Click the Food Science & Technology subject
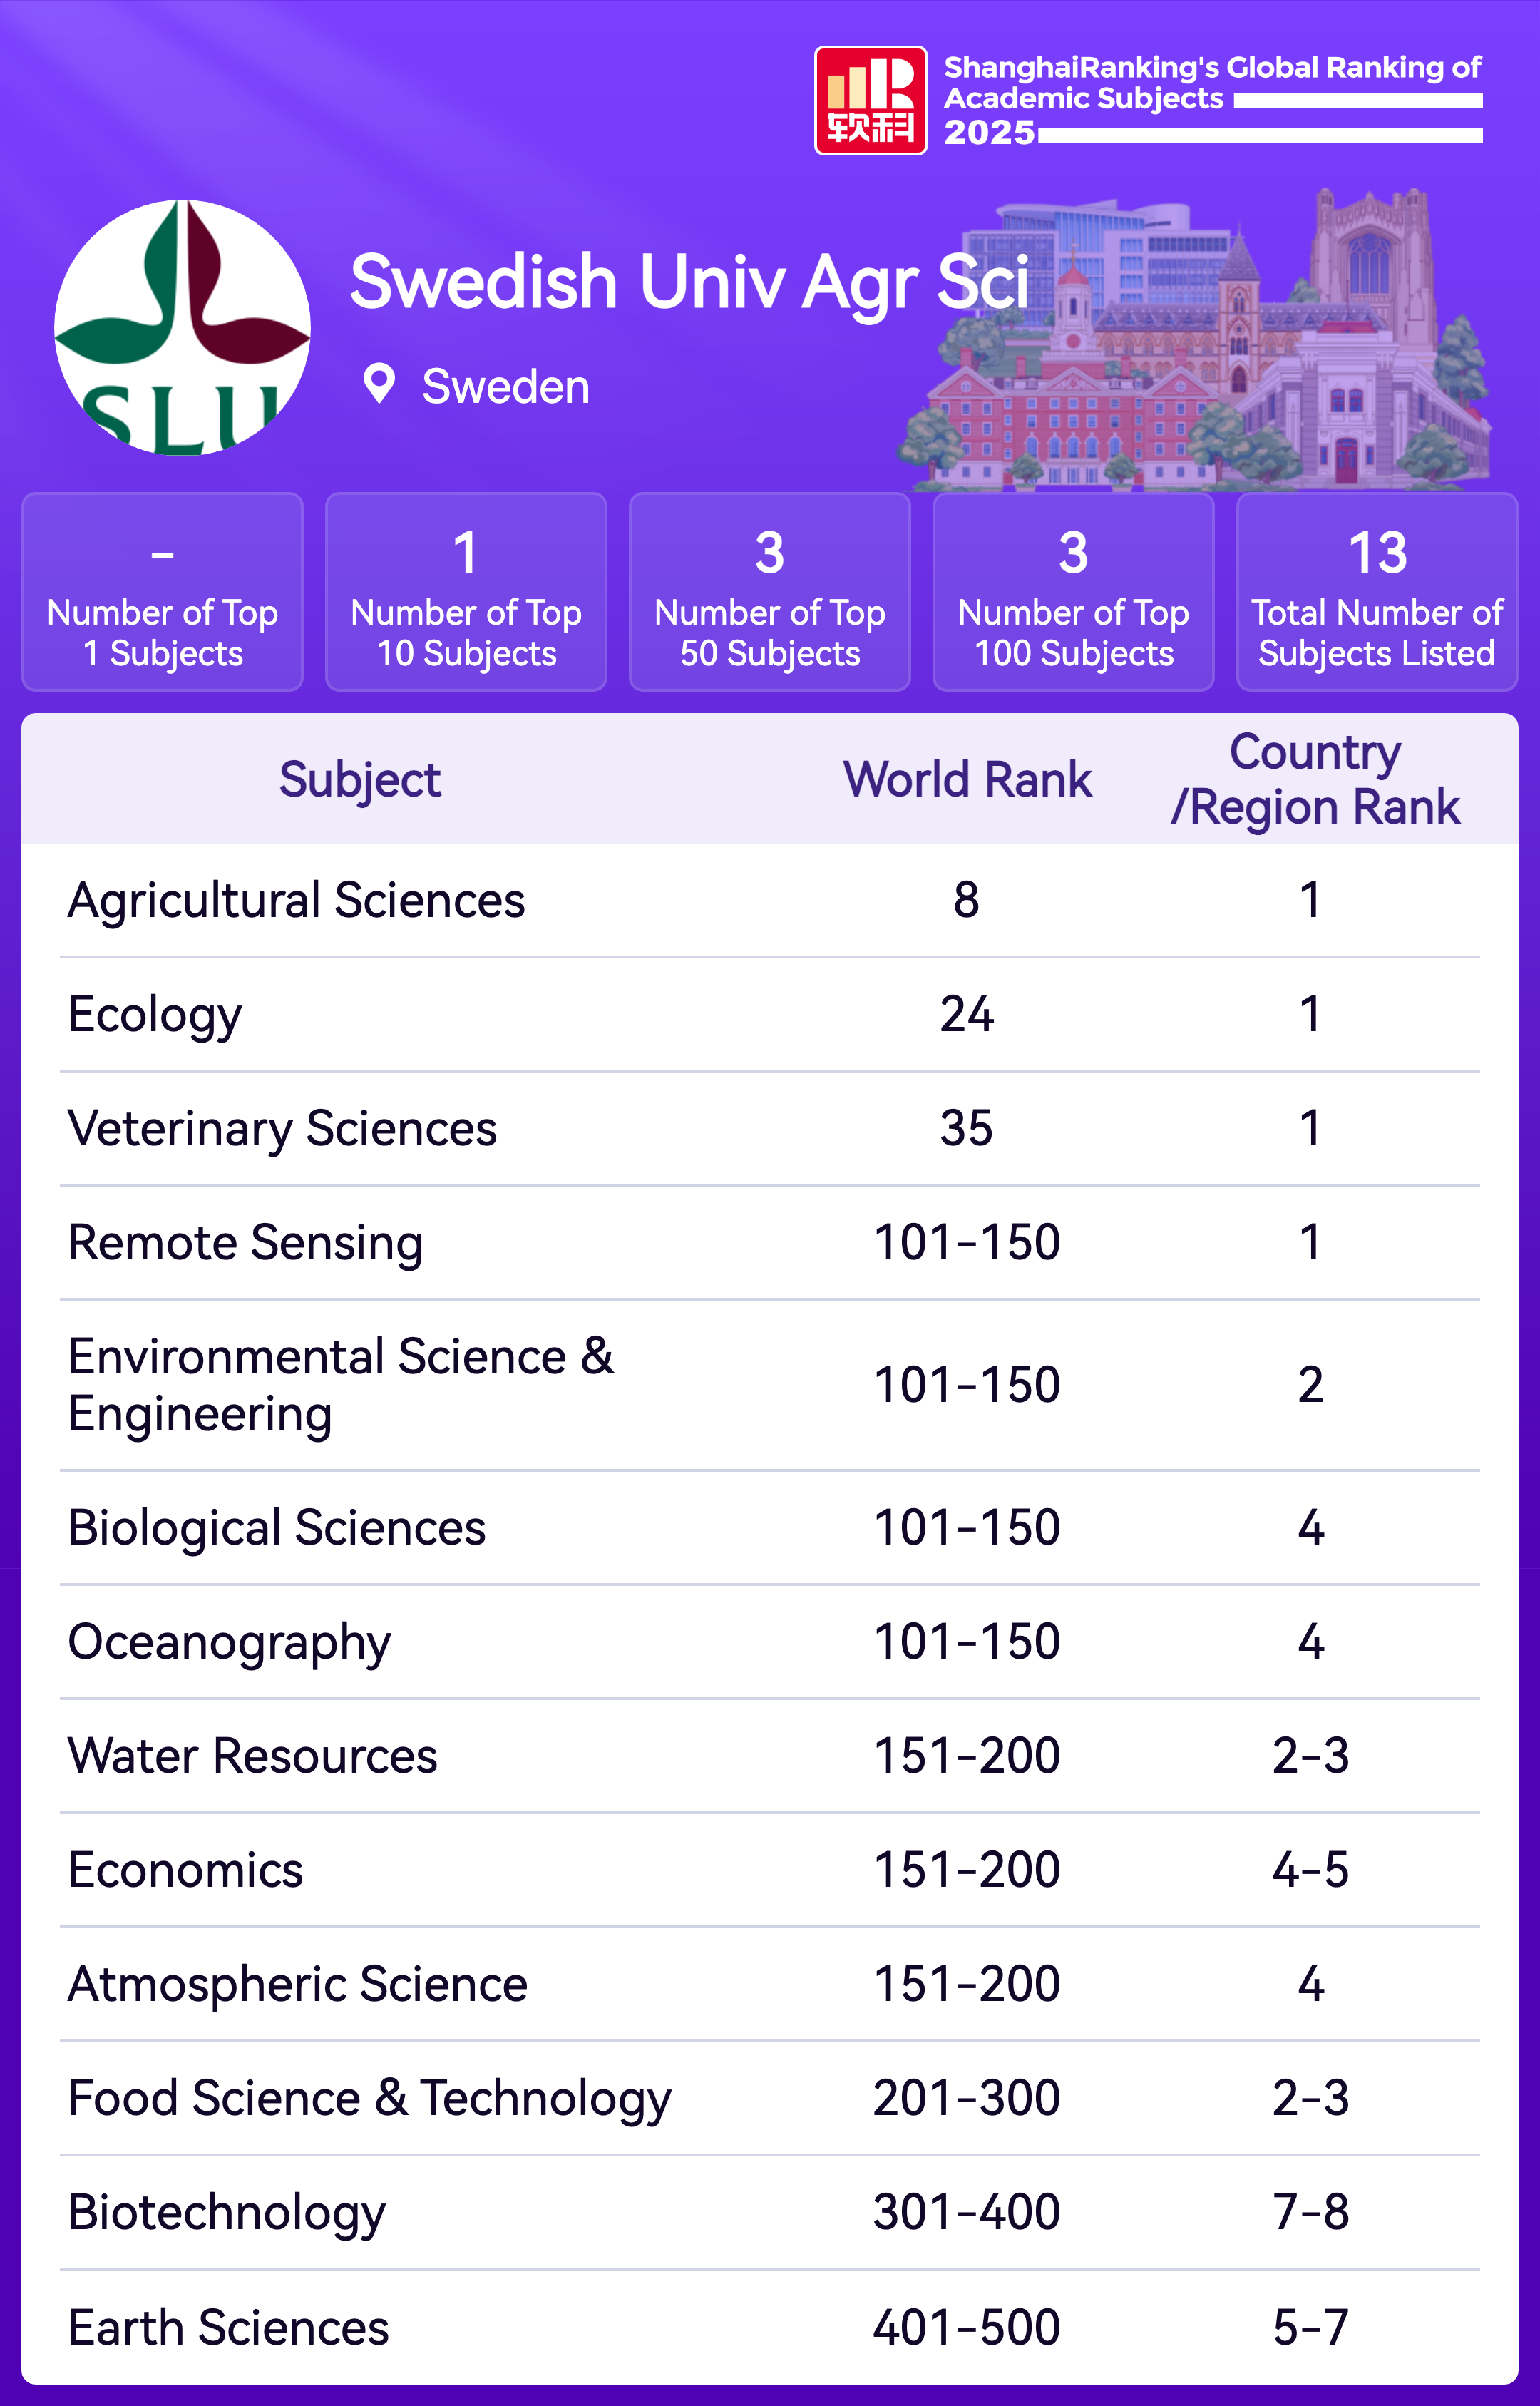The height and width of the screenshot is (2406, 1540). (x=370, y=2098)
